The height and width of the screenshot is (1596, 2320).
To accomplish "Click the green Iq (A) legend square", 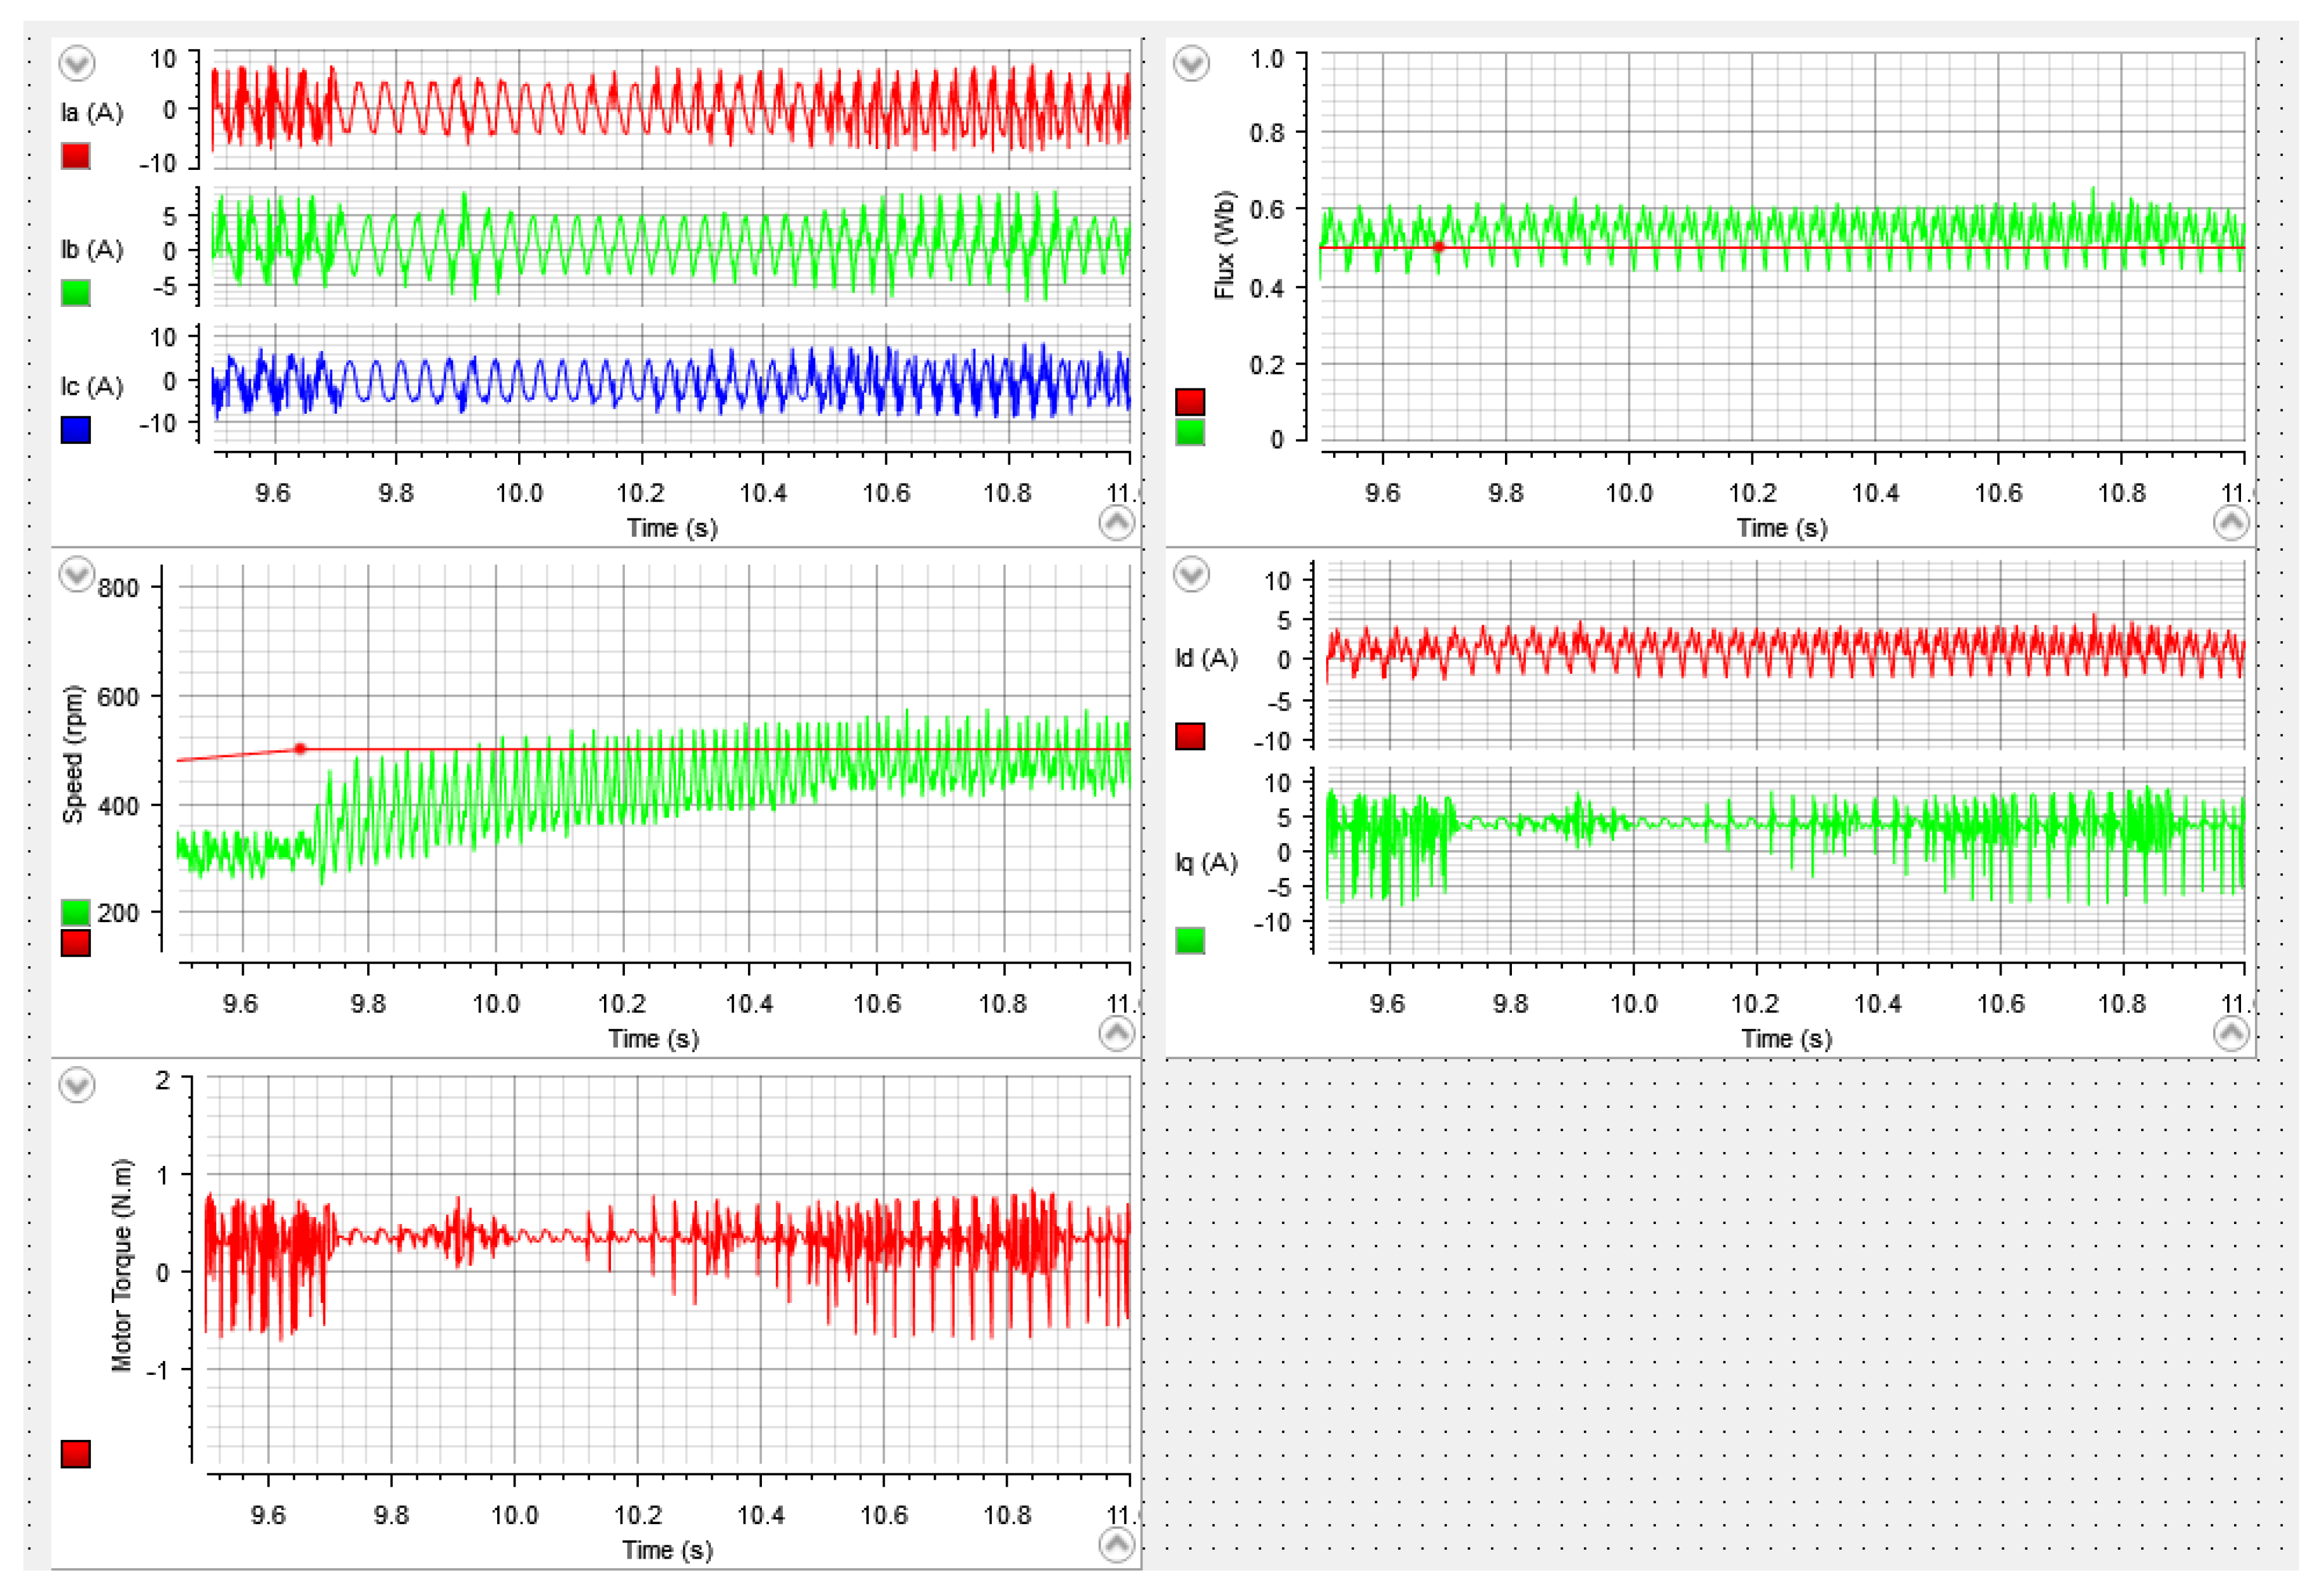I will (x=1190, y=941).
